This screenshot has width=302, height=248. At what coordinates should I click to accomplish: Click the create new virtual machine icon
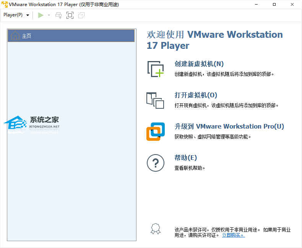[156, 69]
